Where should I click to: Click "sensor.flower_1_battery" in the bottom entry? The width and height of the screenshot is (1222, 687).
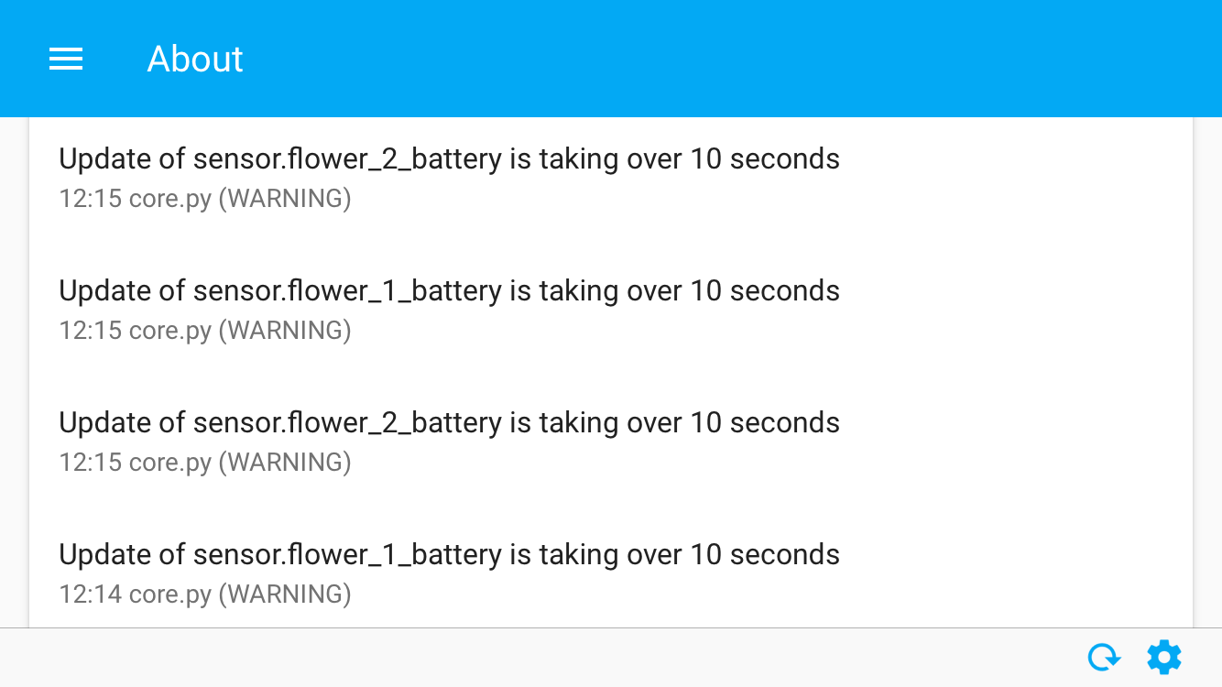tap(347, 555)
